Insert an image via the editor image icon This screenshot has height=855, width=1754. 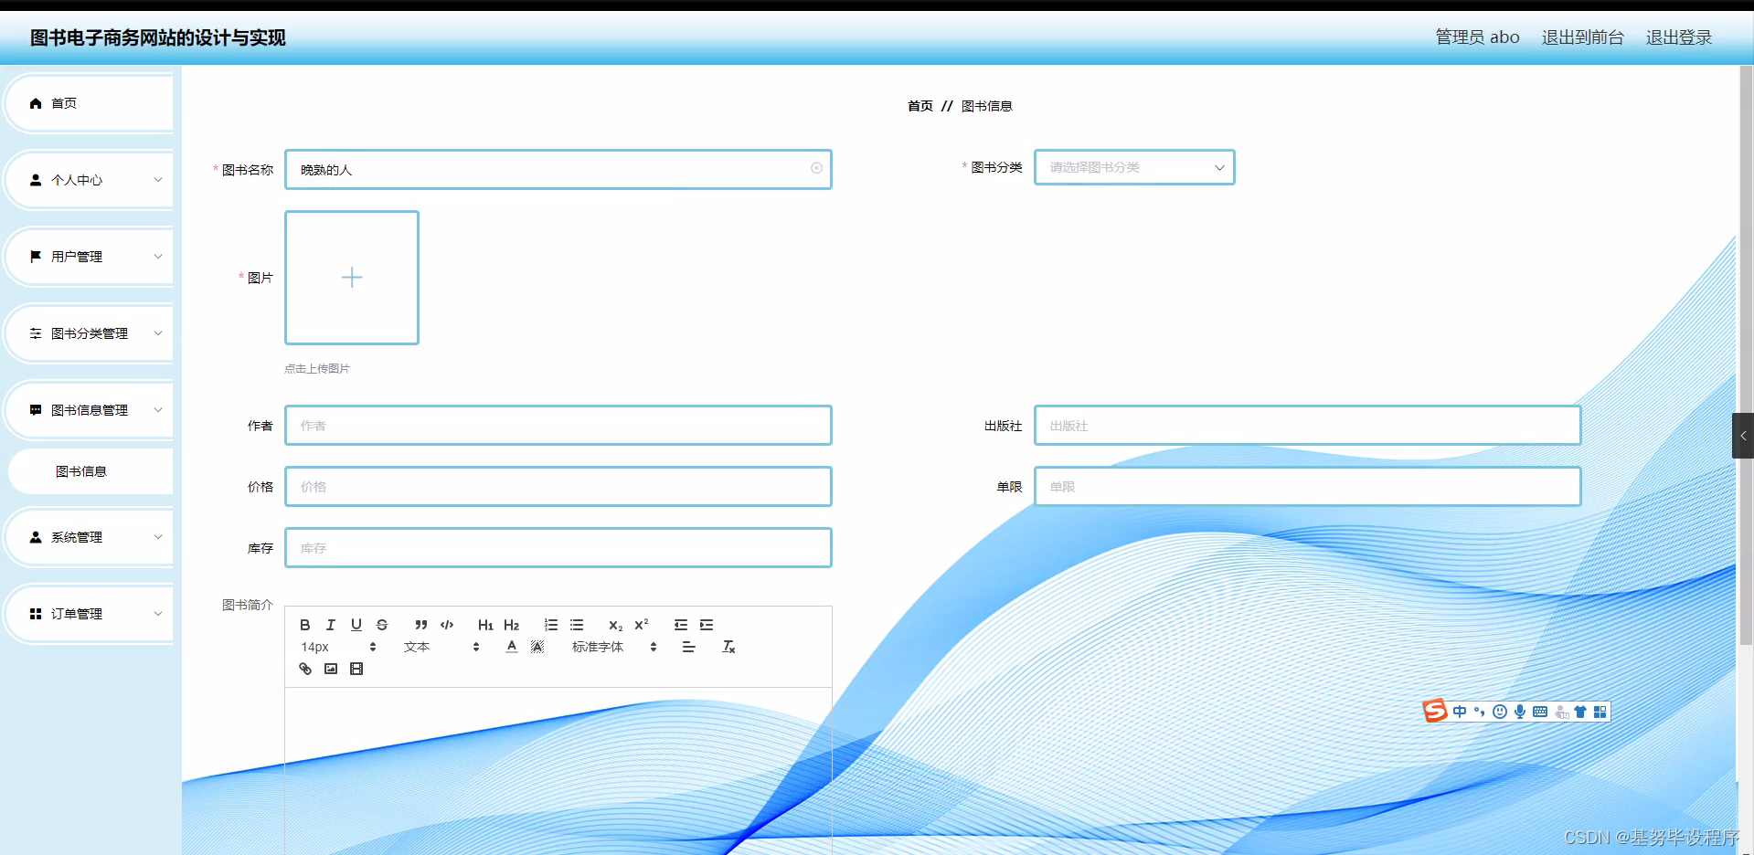coord(331,669)
